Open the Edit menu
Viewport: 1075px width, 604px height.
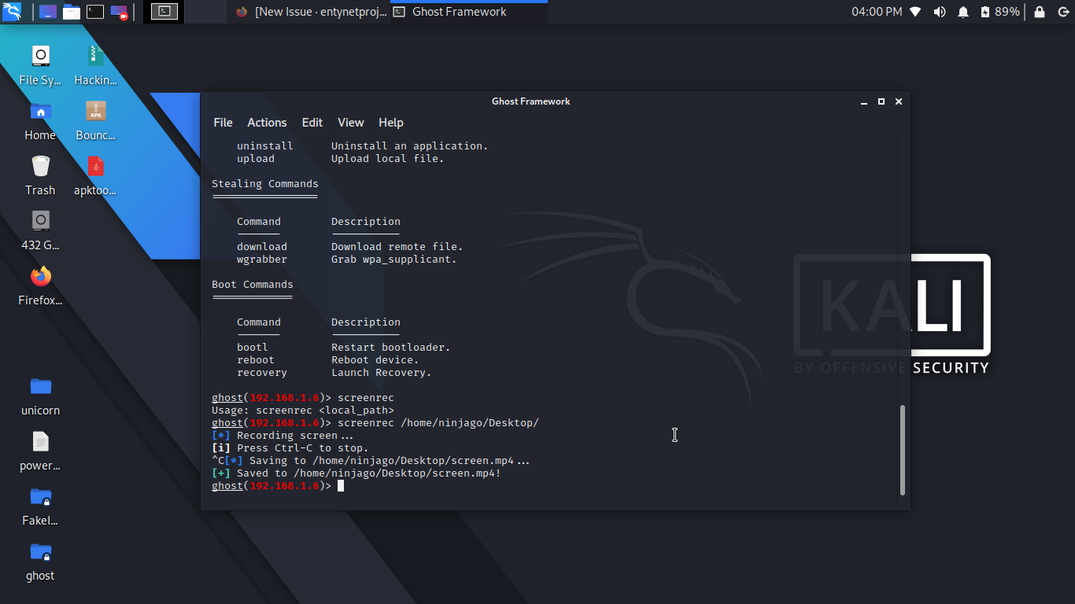[x=312, y=123]
